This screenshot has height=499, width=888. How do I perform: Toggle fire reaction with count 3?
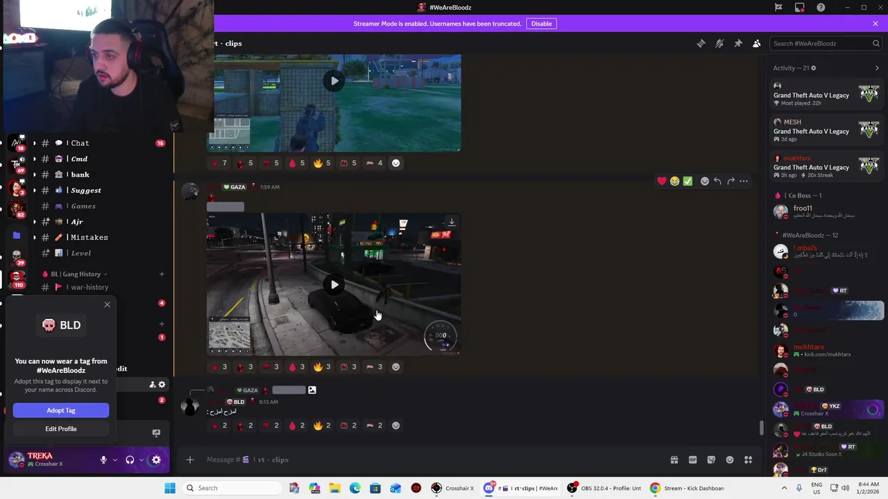pyautogui.click(x=322, y=367)
